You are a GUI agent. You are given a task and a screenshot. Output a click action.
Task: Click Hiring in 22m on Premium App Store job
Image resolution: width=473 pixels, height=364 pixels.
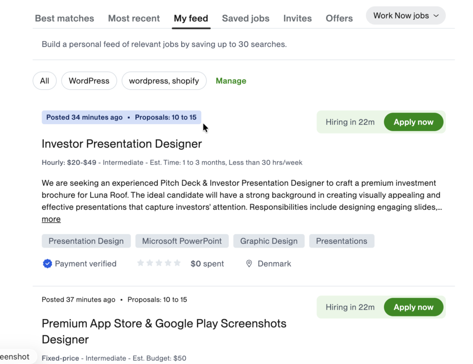coord(350,307)
